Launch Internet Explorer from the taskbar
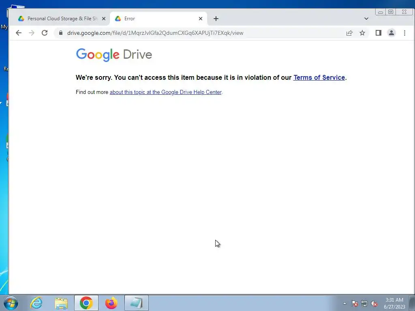The height and width of the screenshot is (311, 415). (36, 303)
